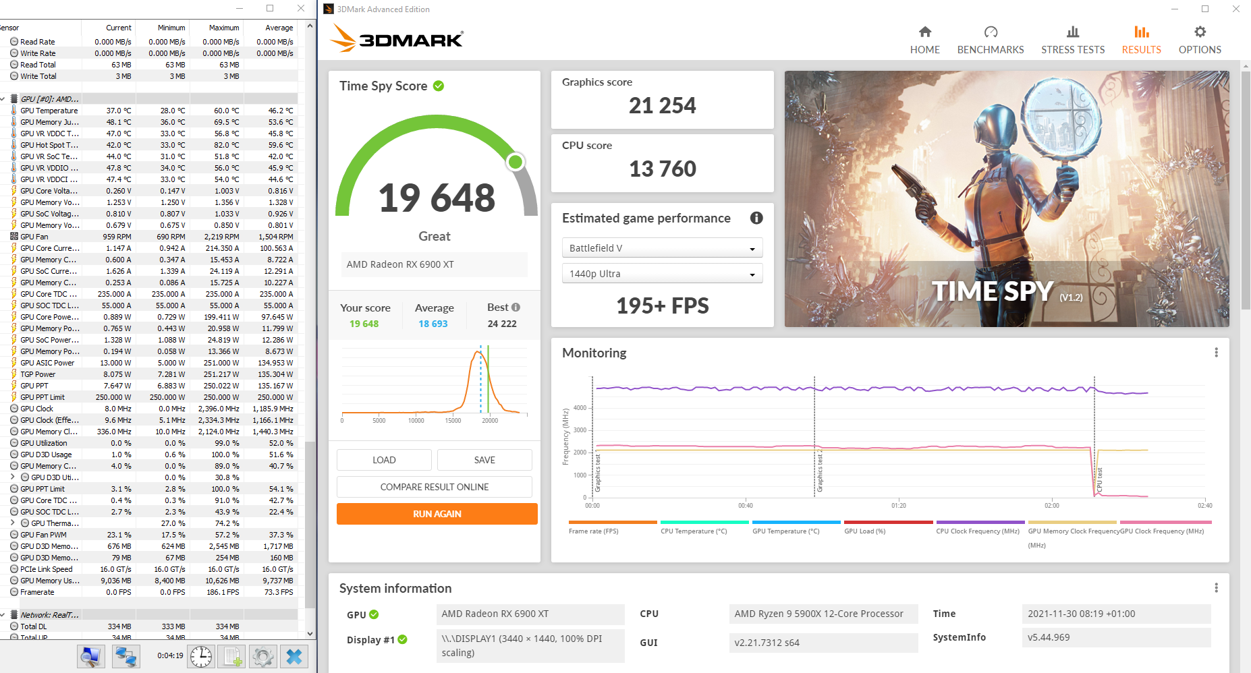Image resolution: width=1251 pixels, height=673 pixels.
Task: Click COMPARE RESULT ONLINE
Action: point(435,487)
